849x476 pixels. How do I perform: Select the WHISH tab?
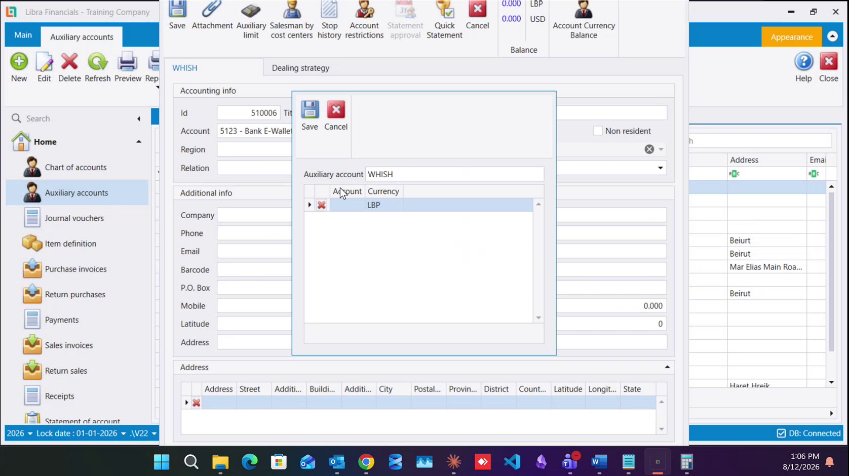pos(185,68)
